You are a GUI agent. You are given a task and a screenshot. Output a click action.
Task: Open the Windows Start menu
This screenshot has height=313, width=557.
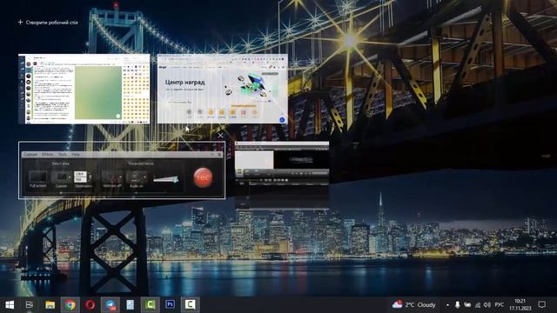tap(10, 304)
